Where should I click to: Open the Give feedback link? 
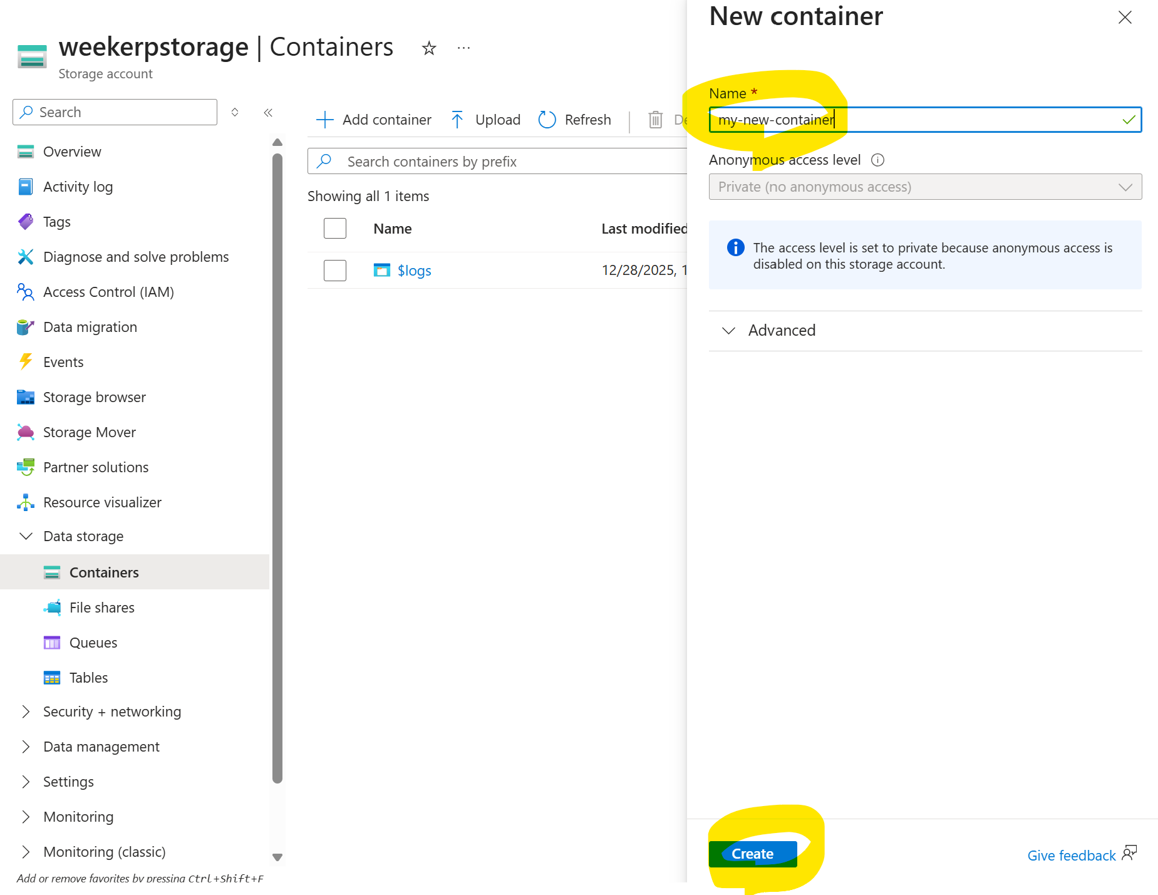(x=1071, y=856)
